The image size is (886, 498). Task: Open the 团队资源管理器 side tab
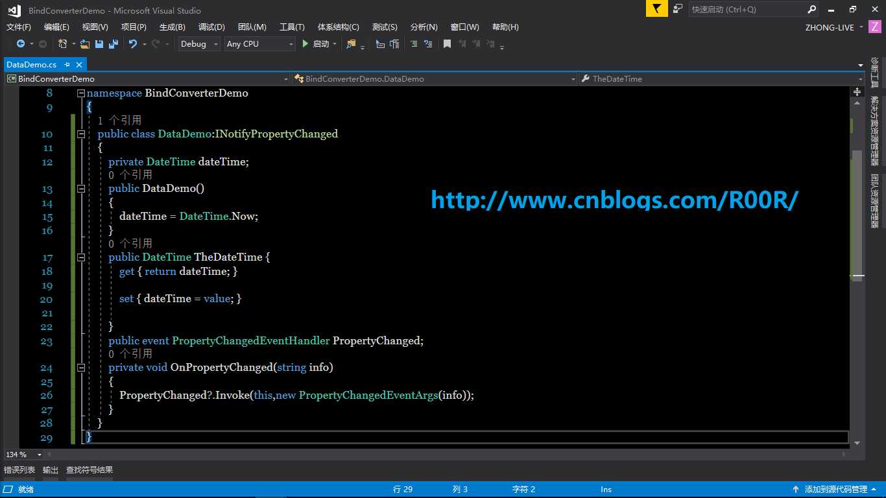875,201
